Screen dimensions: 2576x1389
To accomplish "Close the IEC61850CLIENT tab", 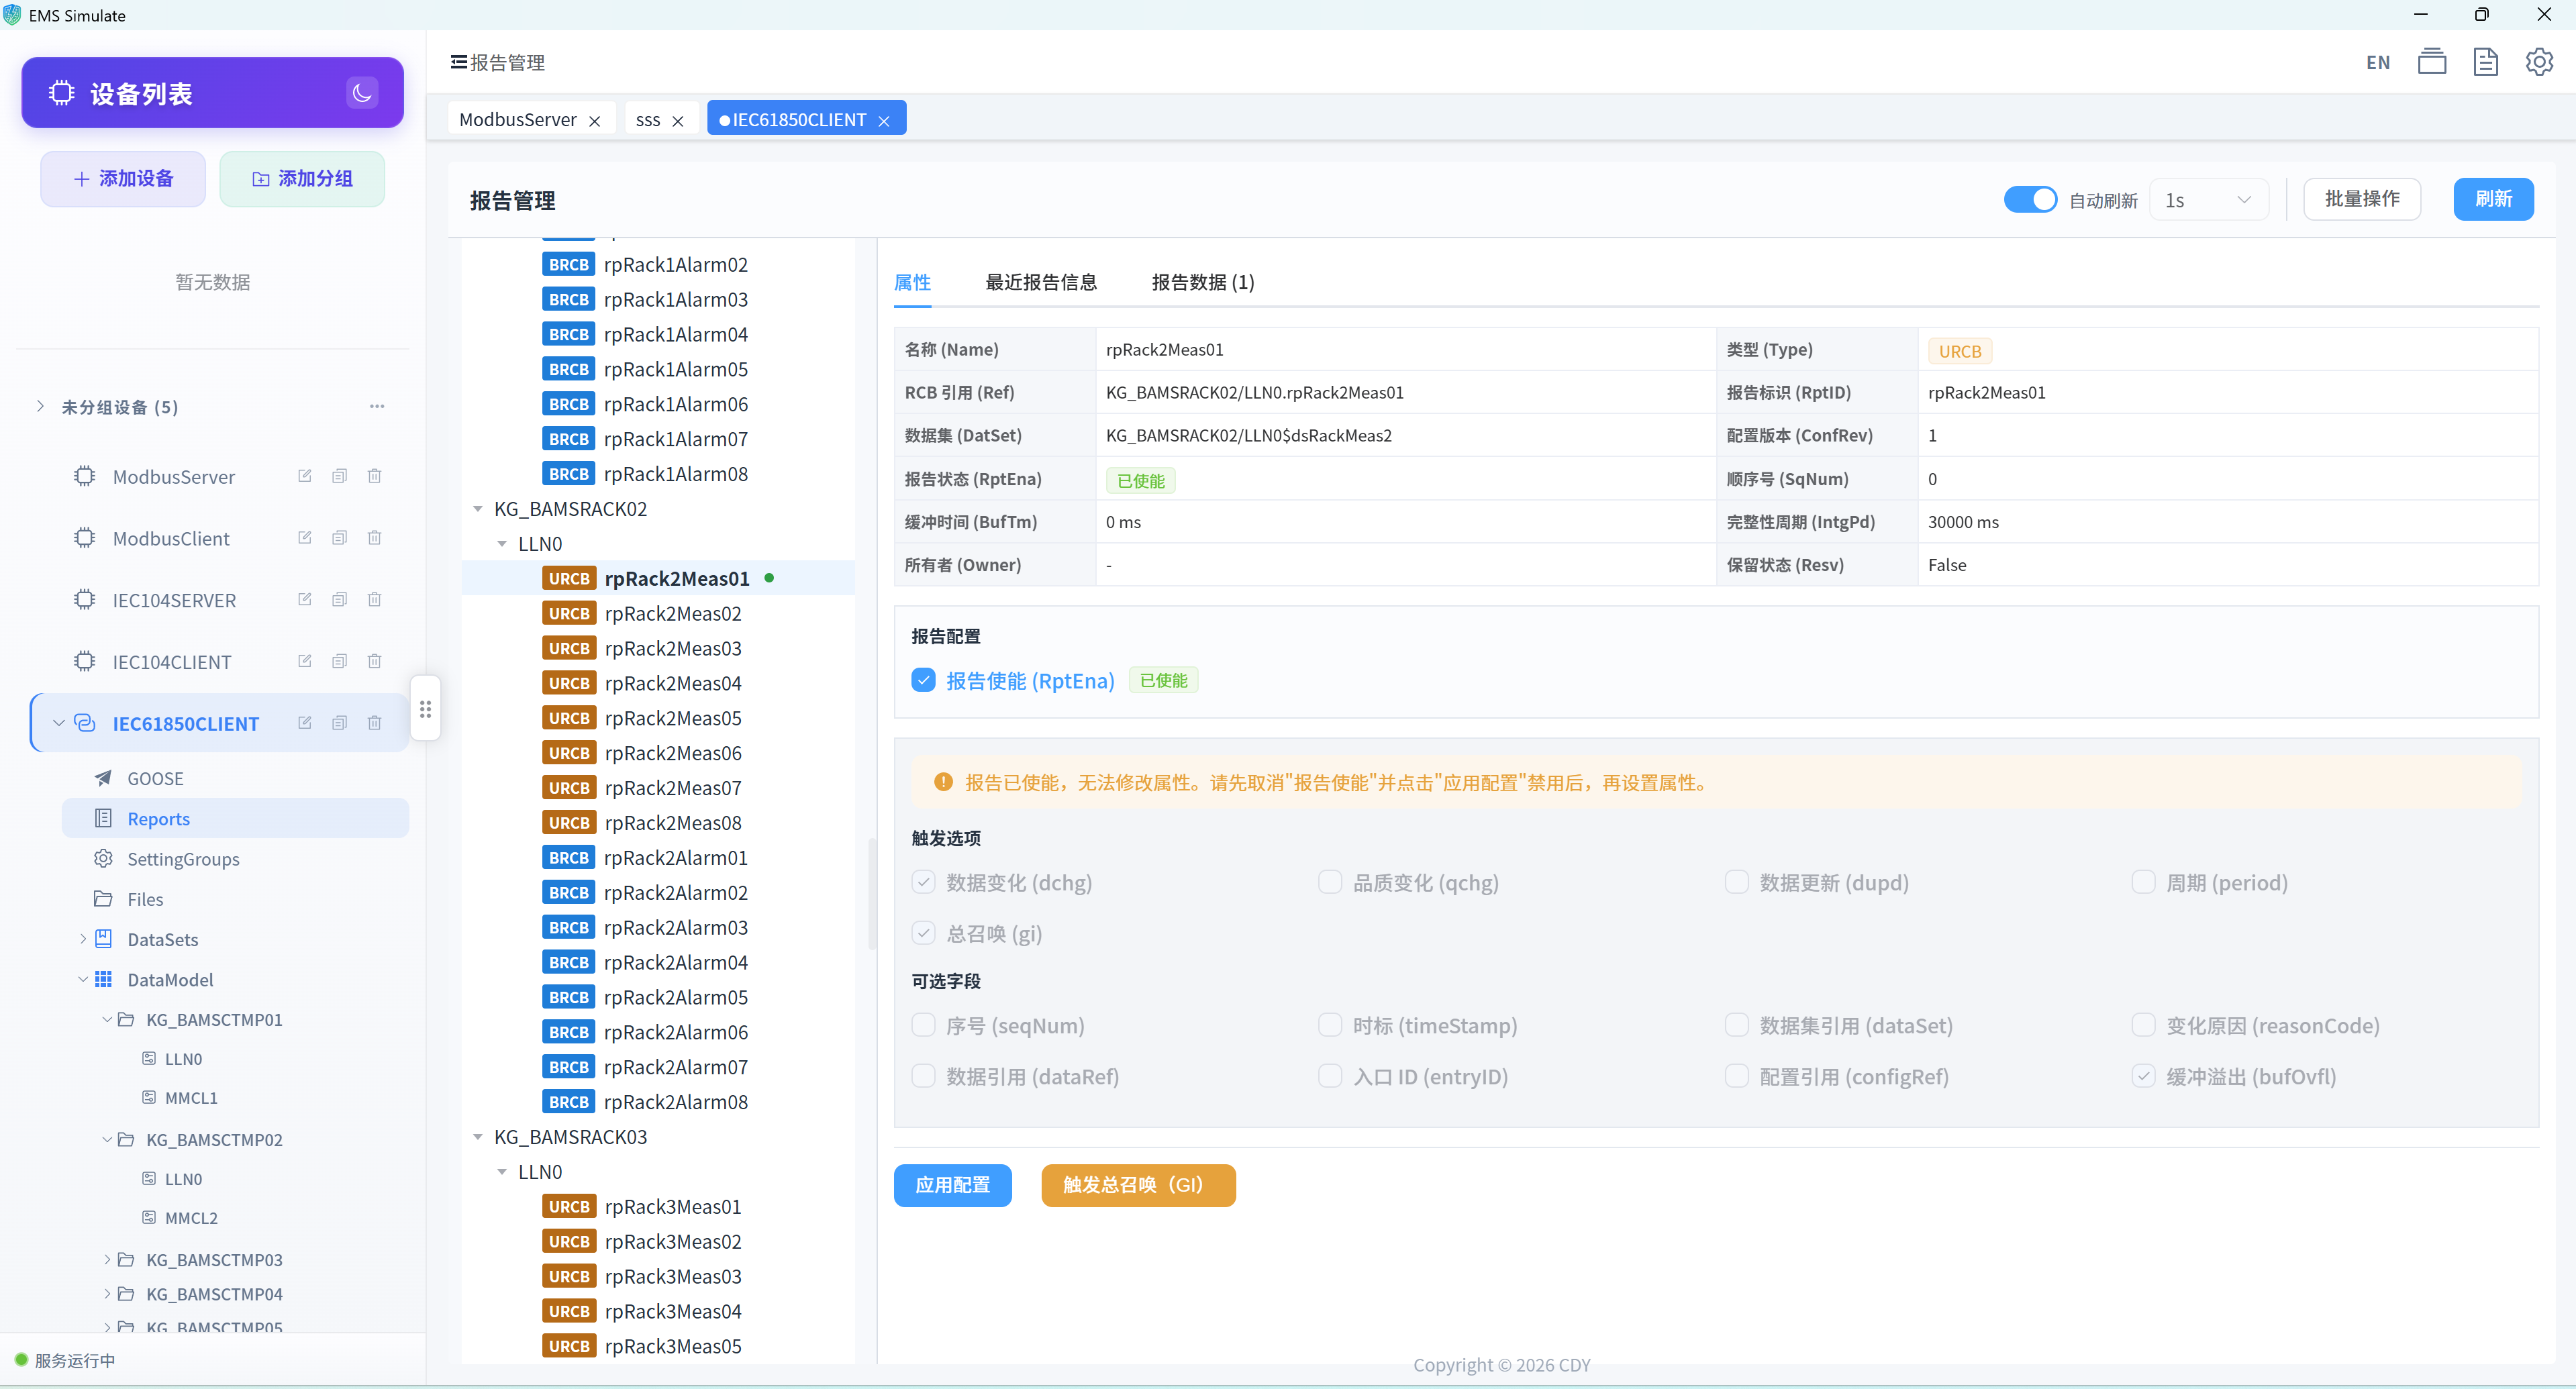I will [x=884, y=121].
